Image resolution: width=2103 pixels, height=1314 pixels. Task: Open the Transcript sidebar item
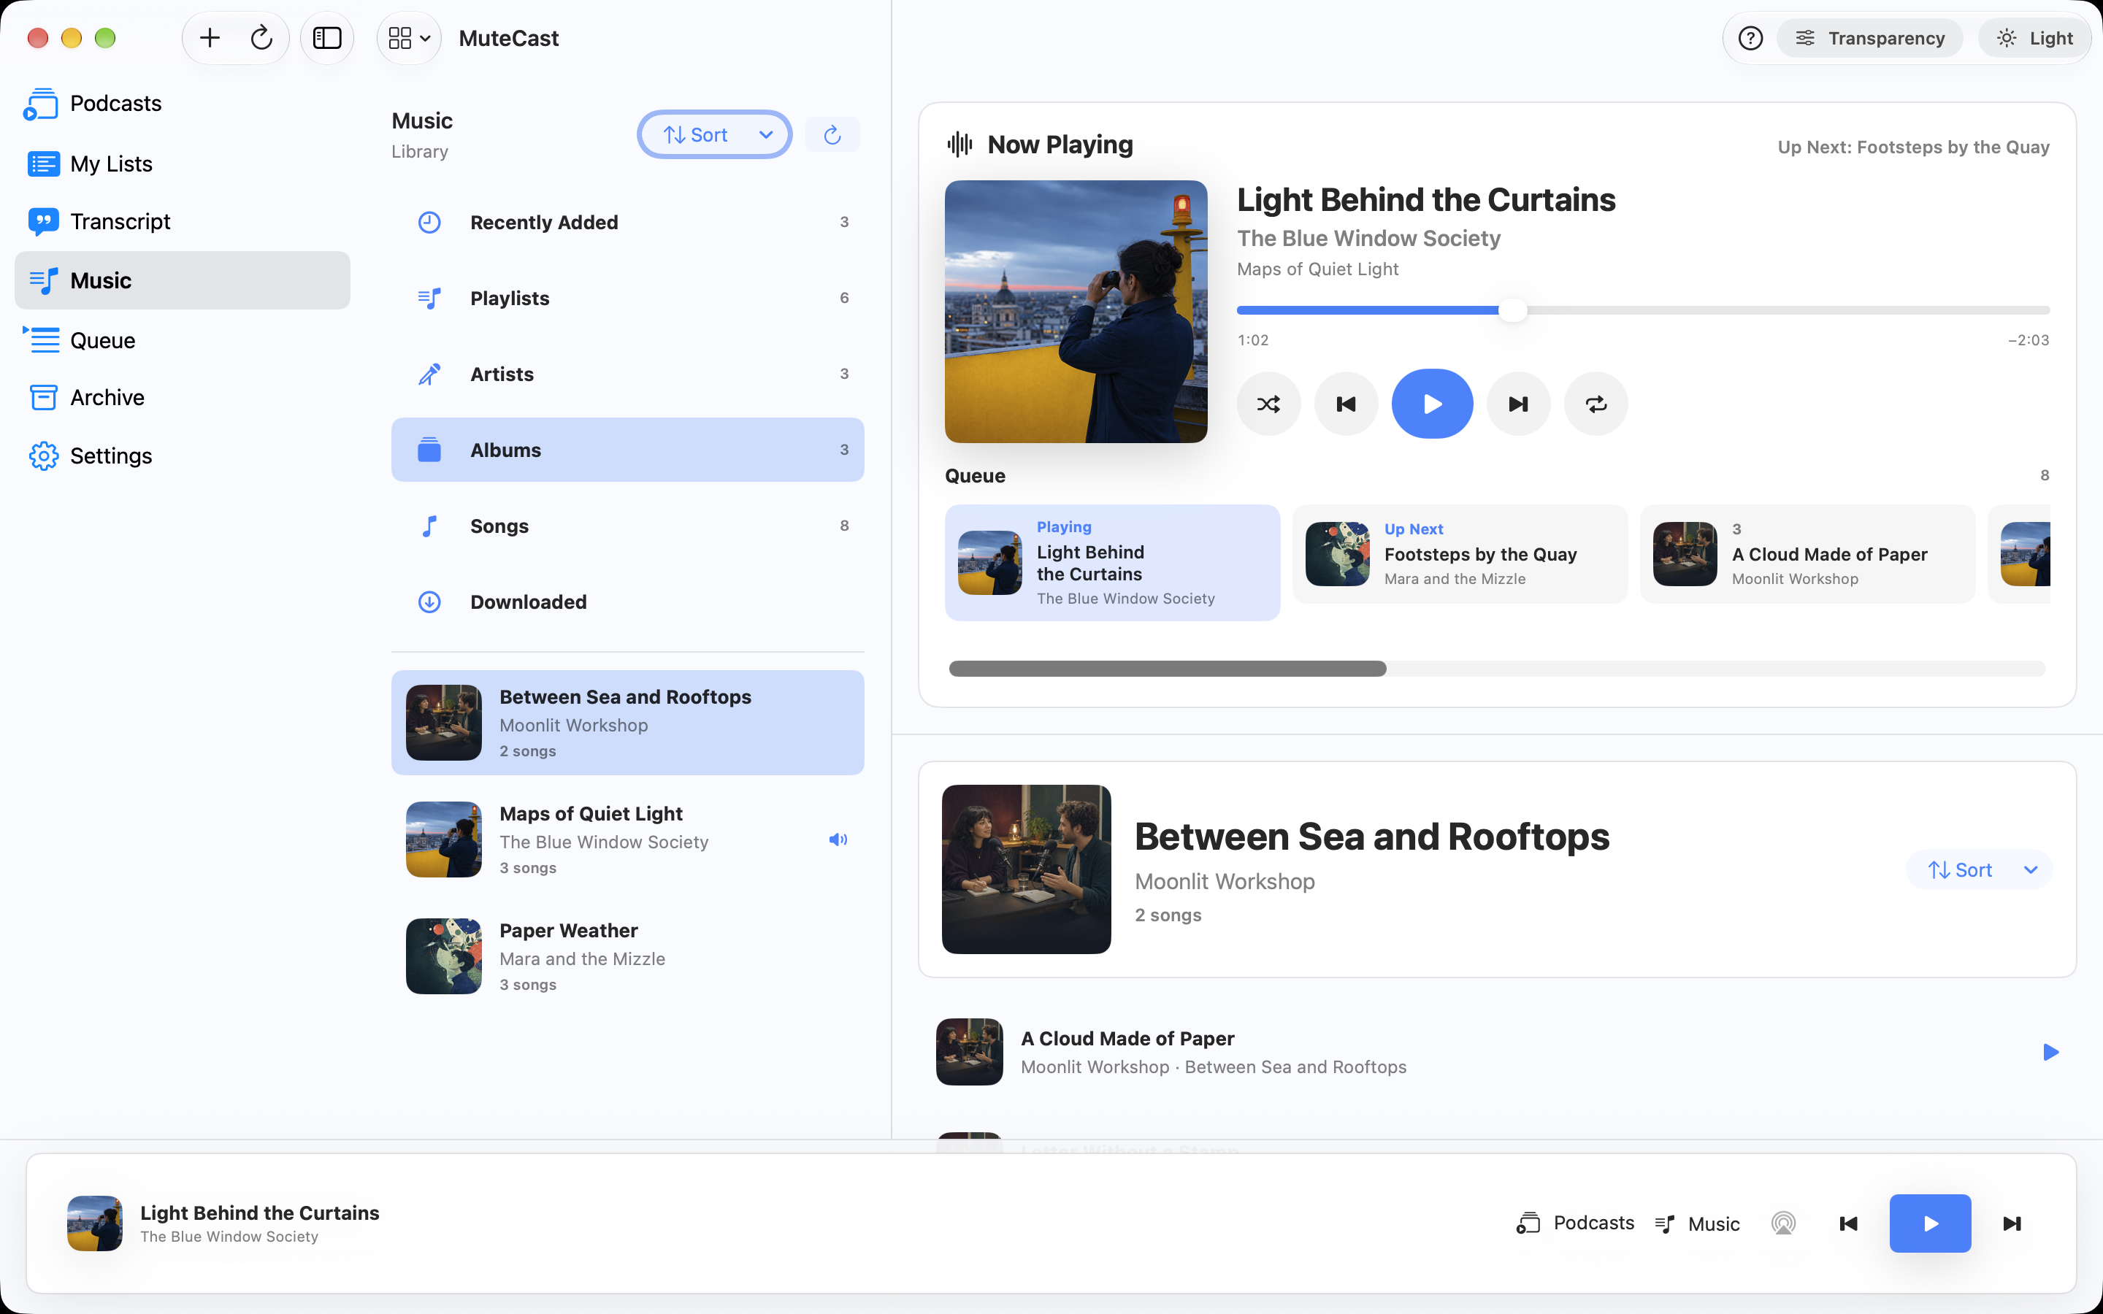coord(183,222)
